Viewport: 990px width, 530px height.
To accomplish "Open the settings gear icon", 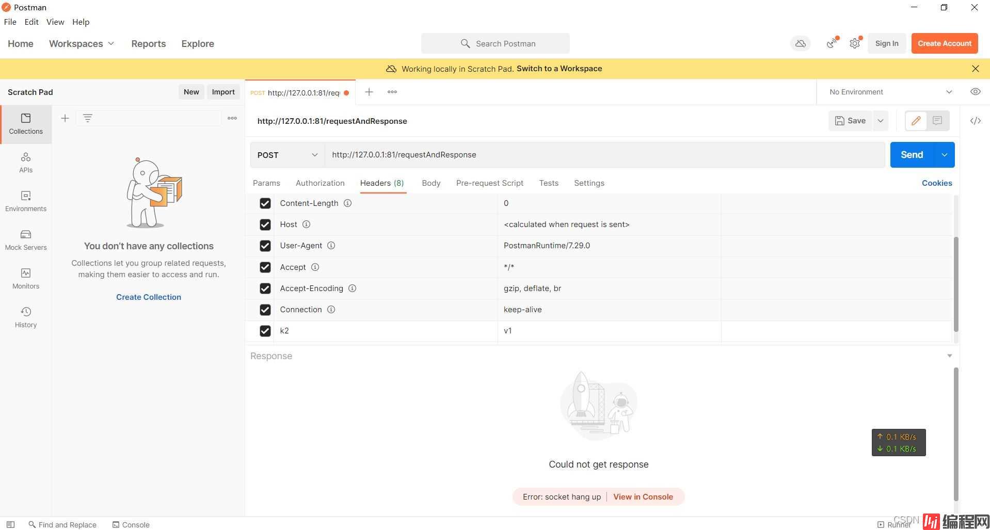I will pos(855,43).
